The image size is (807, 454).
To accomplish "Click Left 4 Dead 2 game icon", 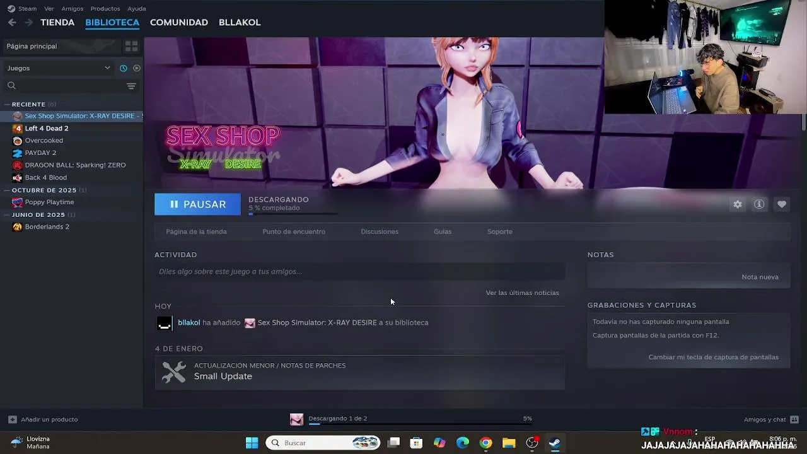I will [18, 128].
